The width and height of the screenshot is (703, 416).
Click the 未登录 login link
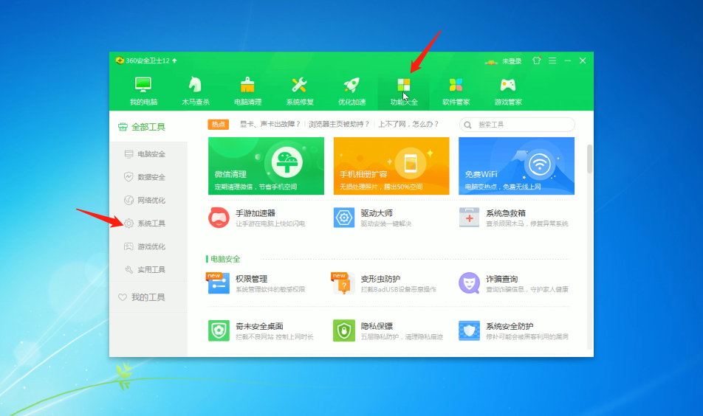[x=512, y=61]
